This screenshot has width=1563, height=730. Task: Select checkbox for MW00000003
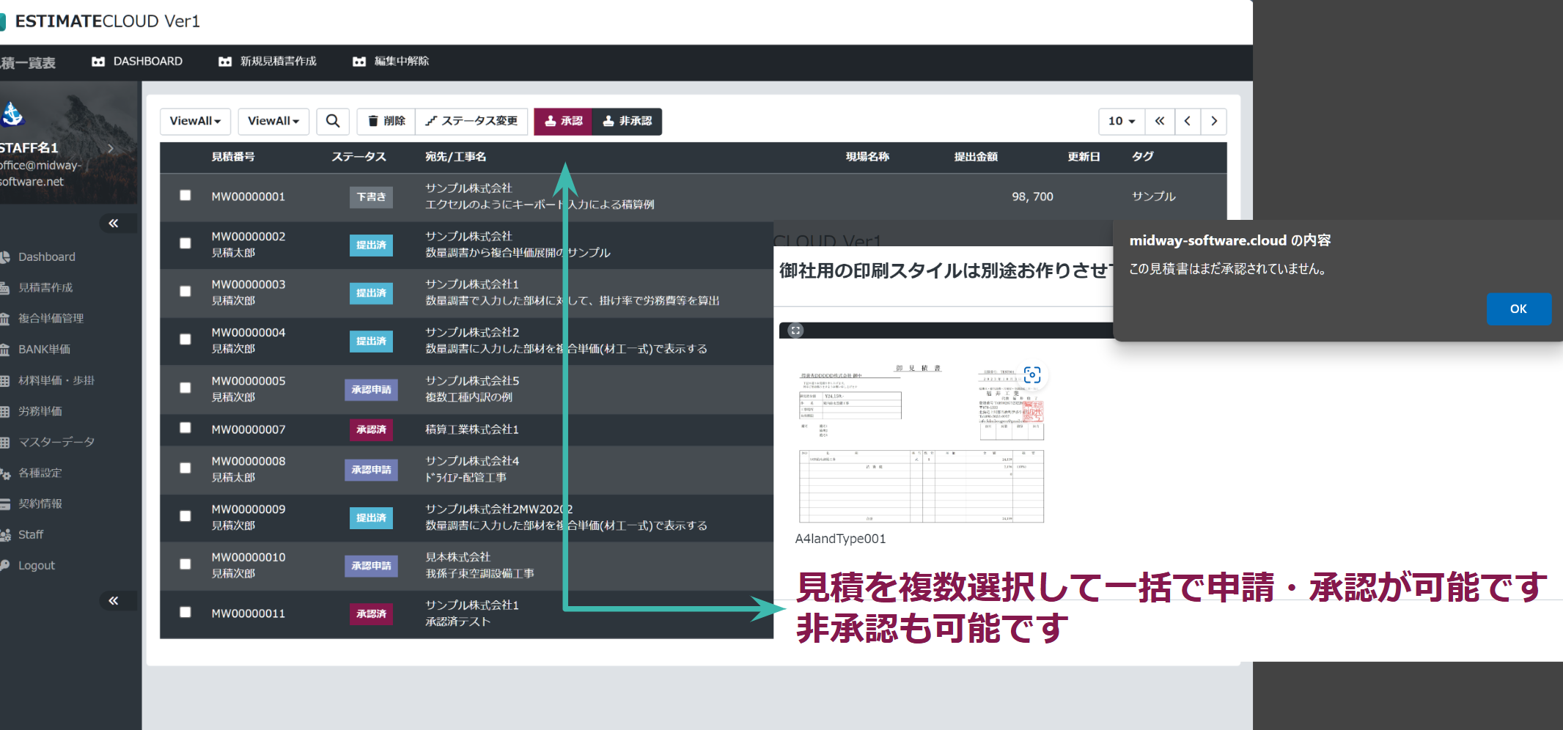[x=185, y=291]
